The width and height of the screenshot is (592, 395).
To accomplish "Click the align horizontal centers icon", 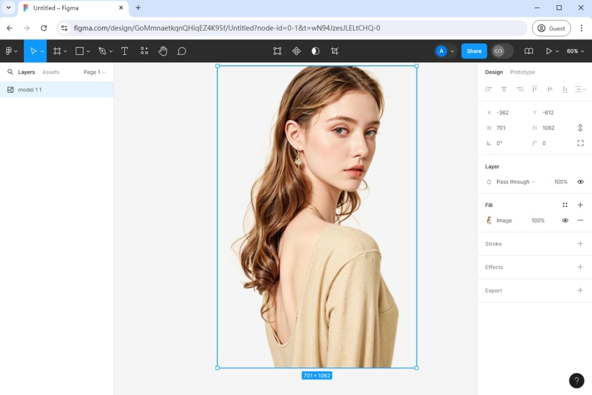I will tap(504, 89).
